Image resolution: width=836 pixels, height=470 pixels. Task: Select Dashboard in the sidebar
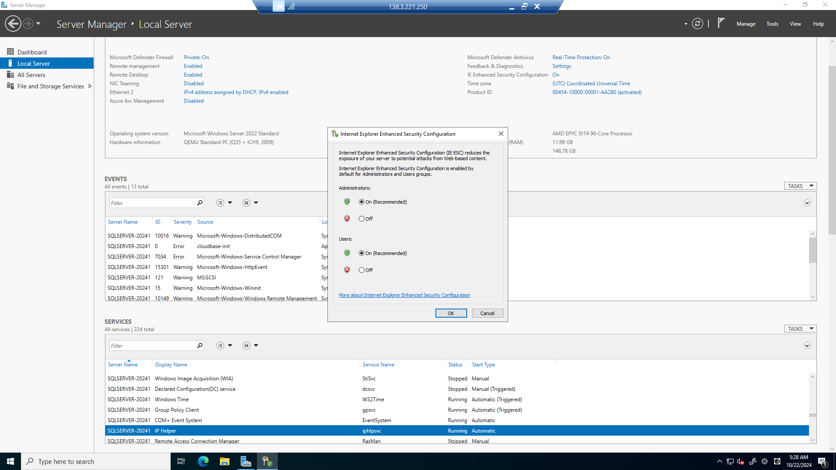pyautogui.click(x=32, y=52)
